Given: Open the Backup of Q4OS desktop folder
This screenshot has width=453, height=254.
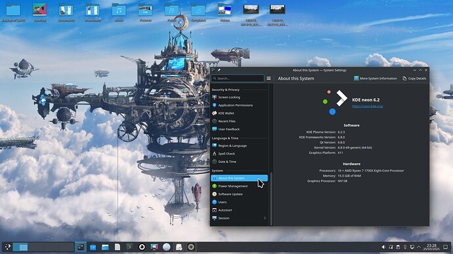Looking at the screenshot, I should point(13,13).
